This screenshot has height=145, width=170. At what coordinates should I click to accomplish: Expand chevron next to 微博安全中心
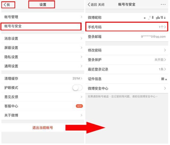pyautogui.click(x=165, y=88)
